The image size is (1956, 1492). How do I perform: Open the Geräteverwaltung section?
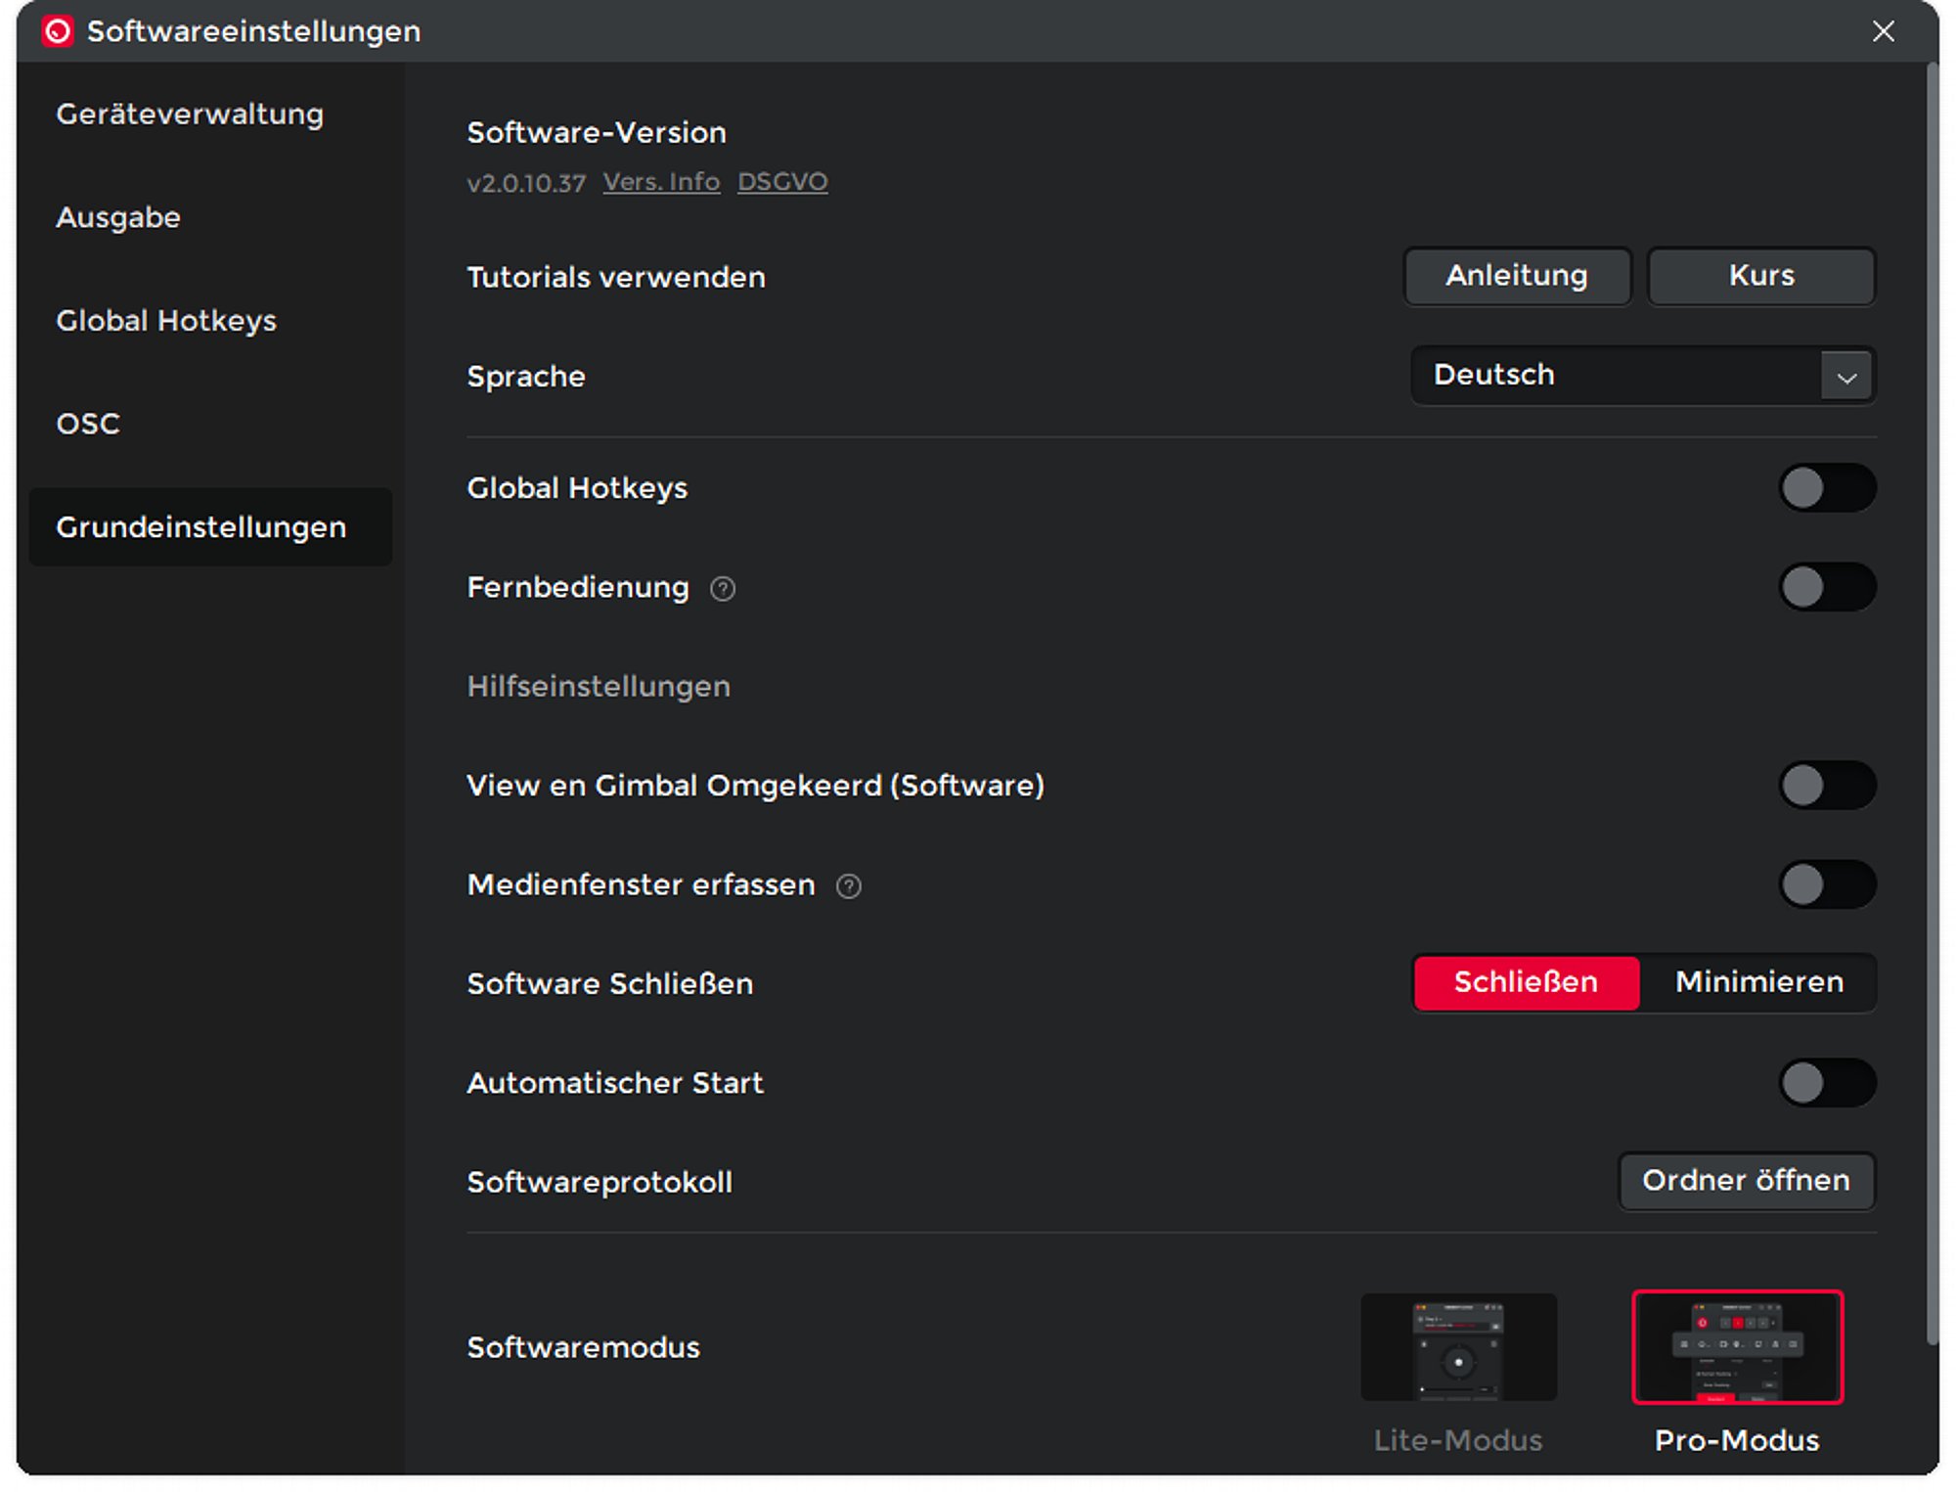[x=190, y=114]
